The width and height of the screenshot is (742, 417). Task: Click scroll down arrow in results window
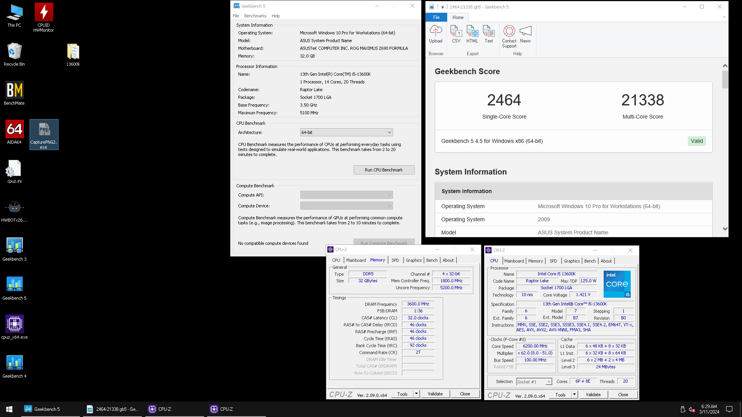(x=725, y=229)
